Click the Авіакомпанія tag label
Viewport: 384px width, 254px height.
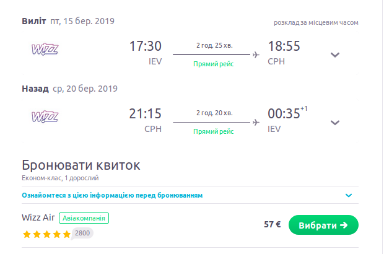point(84,218)
